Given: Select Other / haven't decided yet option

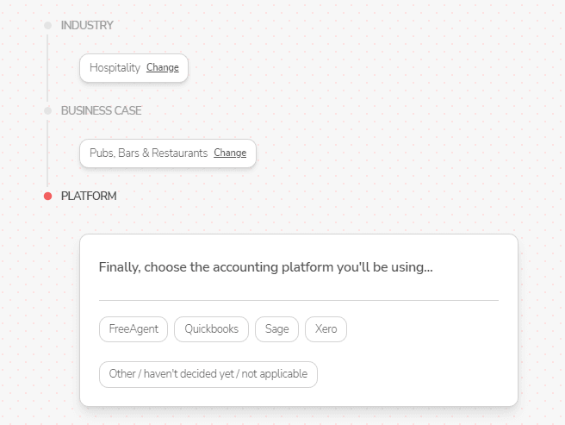Looking at the screenshot, I should 208,374.
